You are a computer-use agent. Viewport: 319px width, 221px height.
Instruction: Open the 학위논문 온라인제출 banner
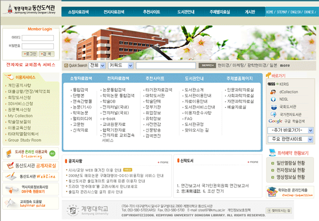tap(290, 192)
